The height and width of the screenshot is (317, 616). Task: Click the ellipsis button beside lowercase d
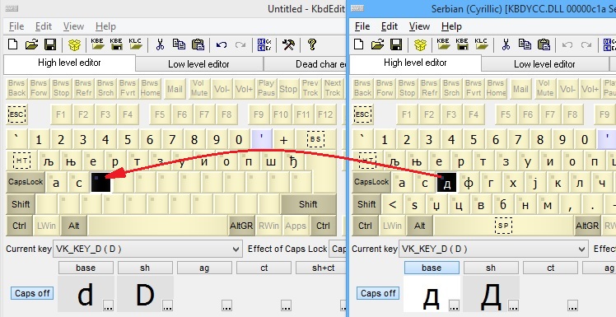point(108,305)
